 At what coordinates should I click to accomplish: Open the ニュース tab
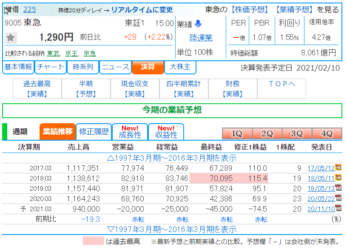coord(115,67)
